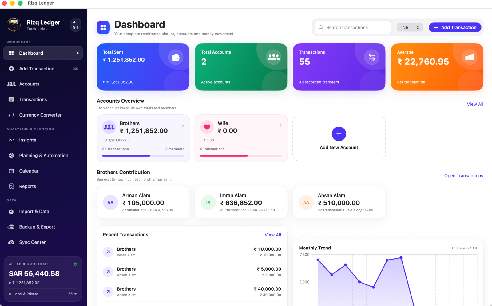Click the Brothers account progress bar
The width and height of the screenshot is (492, 306).
(x=143, y=156)
